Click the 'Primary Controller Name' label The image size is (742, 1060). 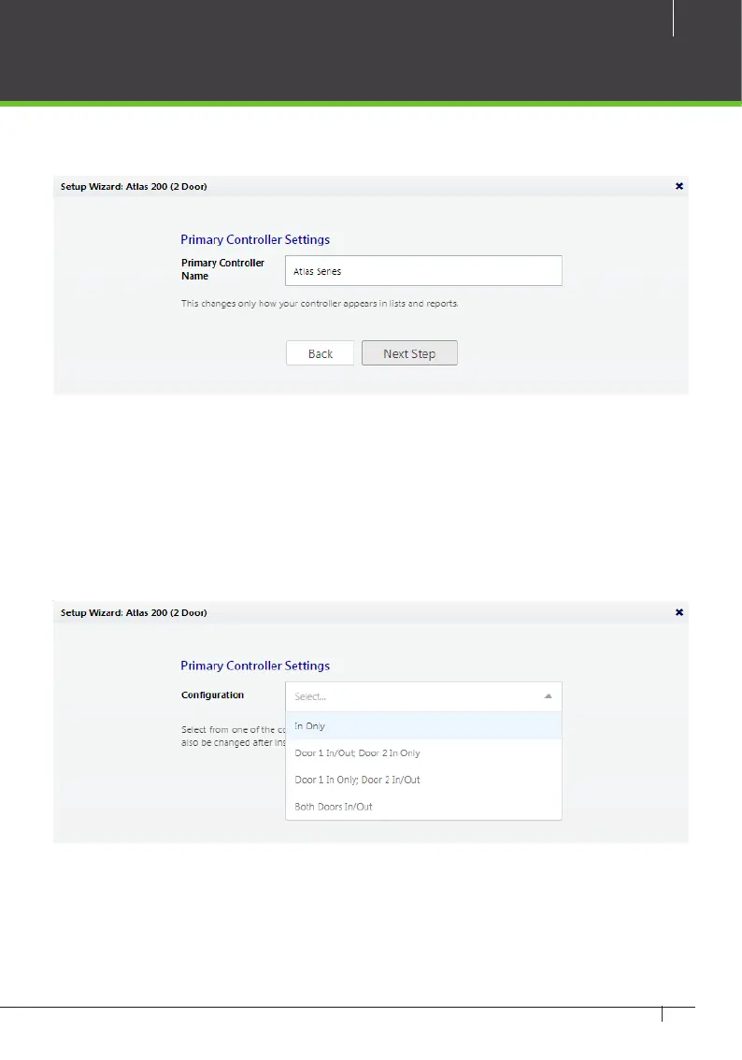click(x=222, y=269)
